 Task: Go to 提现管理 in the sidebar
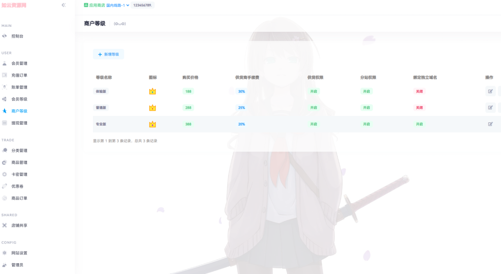click(x=19, y=123)
